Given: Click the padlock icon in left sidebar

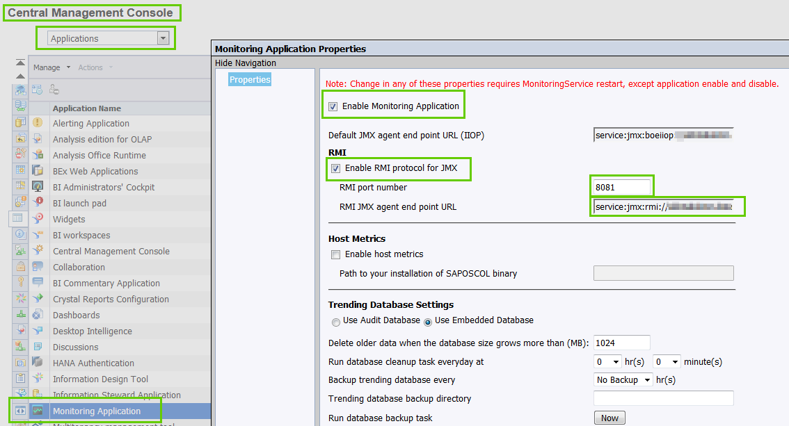Looking at the screenshot, I should (20, 266).
